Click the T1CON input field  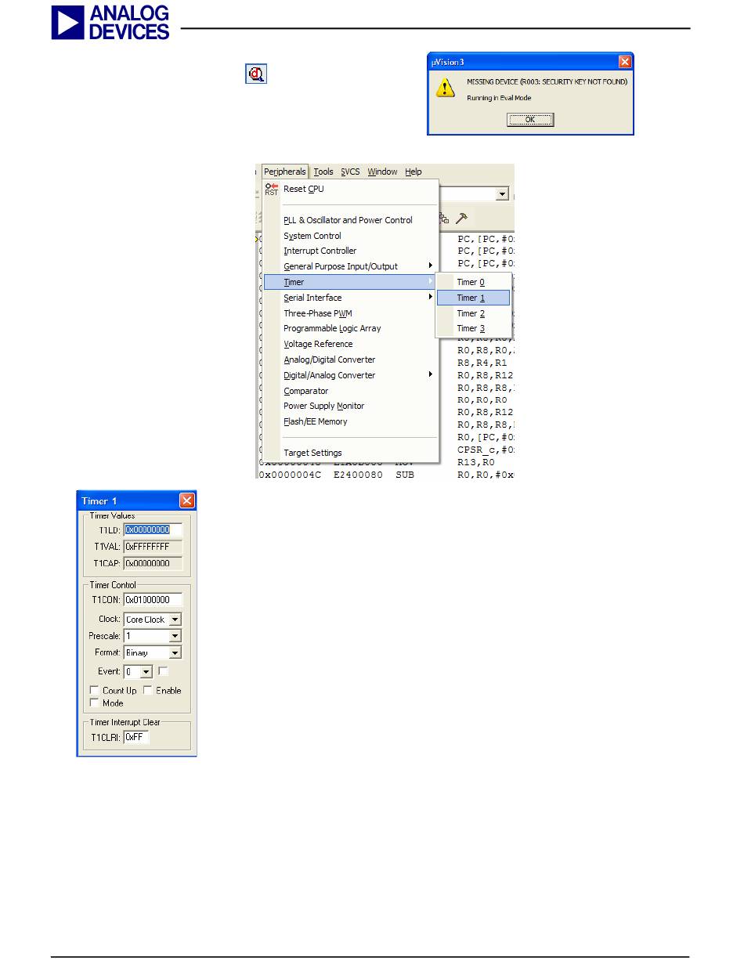tap(153, 600)
